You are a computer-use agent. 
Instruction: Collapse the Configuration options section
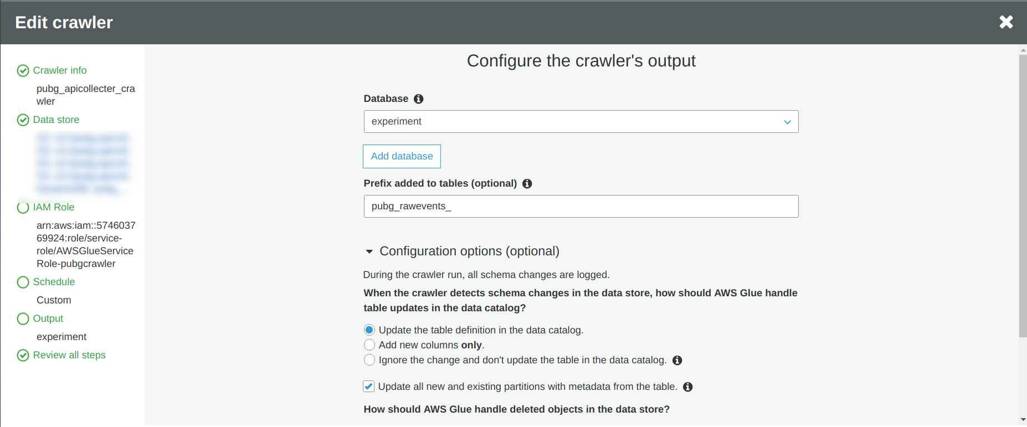coord(369,251)
